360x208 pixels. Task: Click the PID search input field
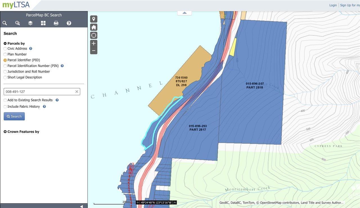(39, 92)
